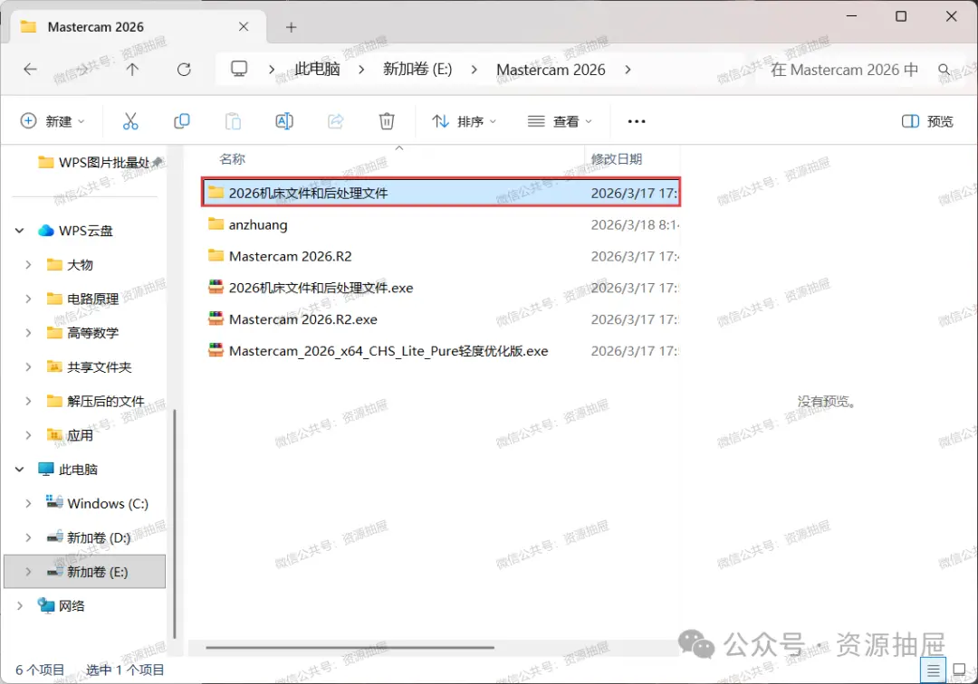Collapse the WPS云盘 tree node

click(x=20, y=231)
